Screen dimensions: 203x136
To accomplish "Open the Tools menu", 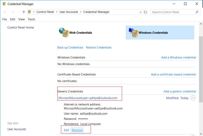I will (x=31, y=19).
